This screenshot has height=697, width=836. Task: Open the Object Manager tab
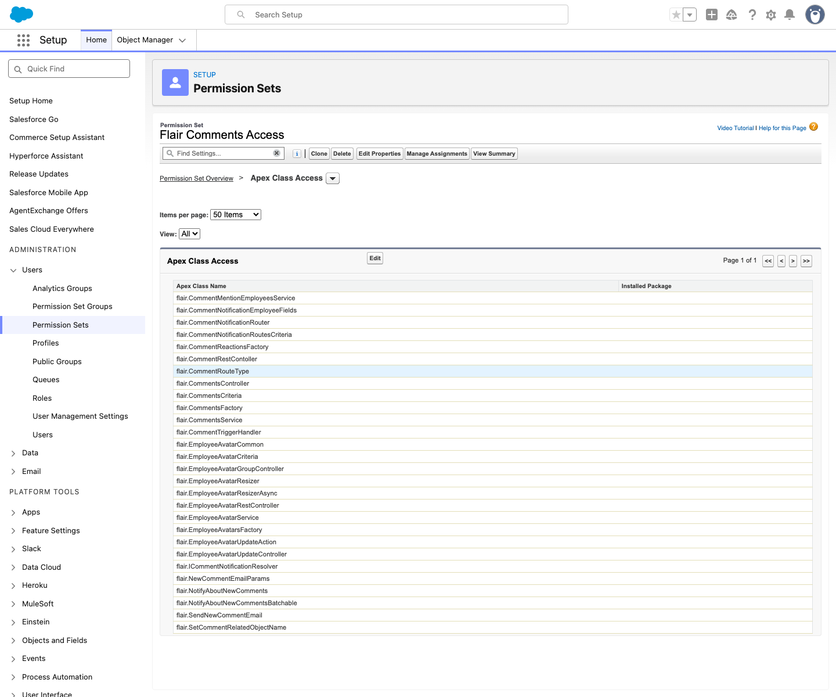point(145,40)
